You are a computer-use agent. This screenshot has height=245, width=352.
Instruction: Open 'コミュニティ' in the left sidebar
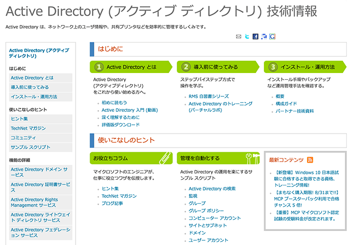click(41, 138)
